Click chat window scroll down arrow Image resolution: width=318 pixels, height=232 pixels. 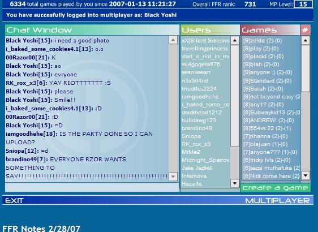pyautogui.click(x=173, y=176)
